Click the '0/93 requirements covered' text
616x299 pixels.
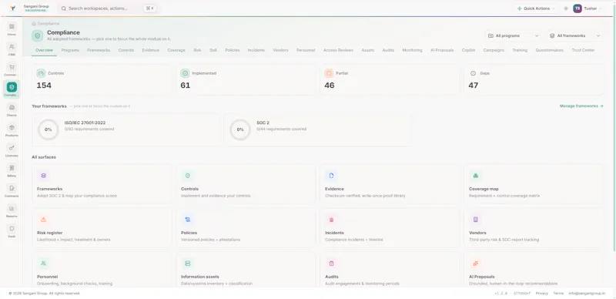[89, 129]
